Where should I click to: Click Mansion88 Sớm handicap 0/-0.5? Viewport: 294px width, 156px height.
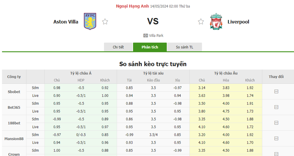tap(81, 135)
